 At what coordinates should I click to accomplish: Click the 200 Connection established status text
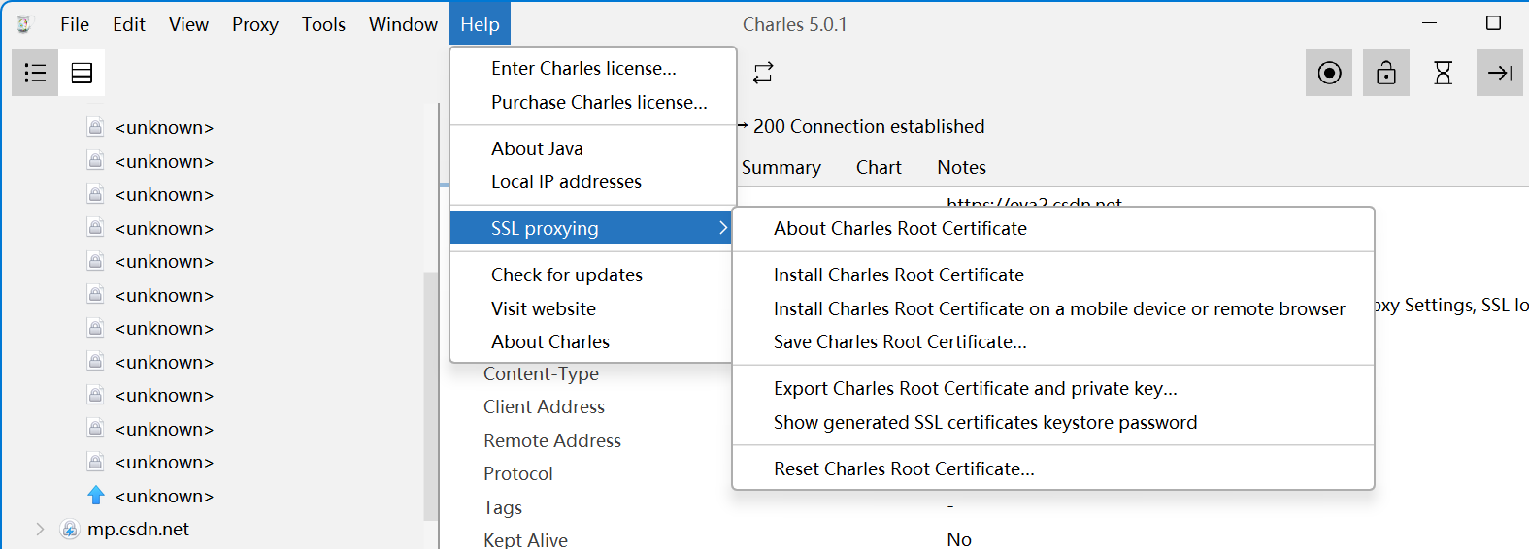(x=869, y=126)
